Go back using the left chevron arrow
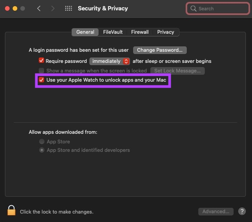This screenshot has height=222, width=252. pos(39,8)
